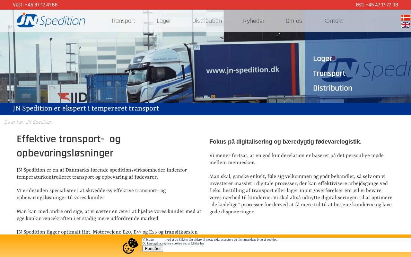Open the Distribution menu in the navigation bar

point(207,21)
